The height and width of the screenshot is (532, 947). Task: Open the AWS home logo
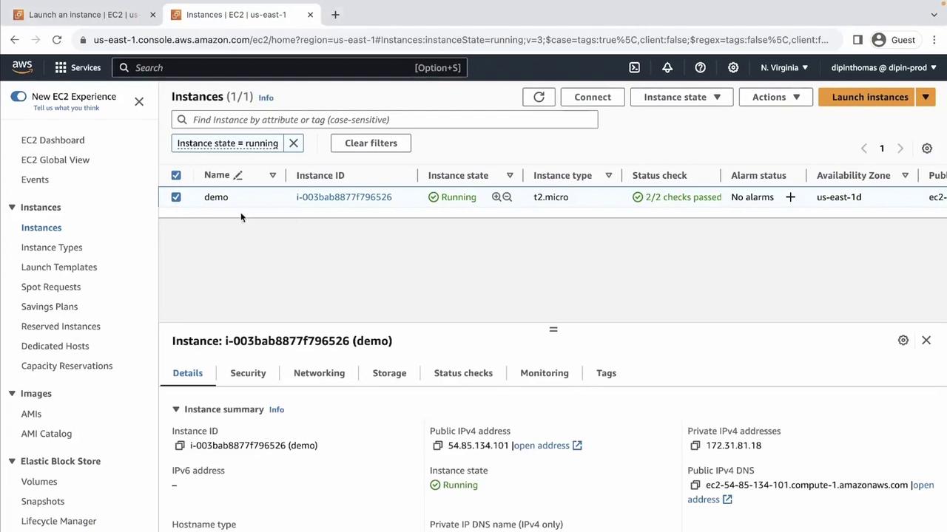tap(22, 67)
